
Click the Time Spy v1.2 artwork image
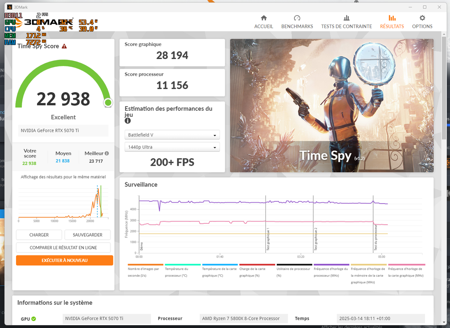(332, 105)
